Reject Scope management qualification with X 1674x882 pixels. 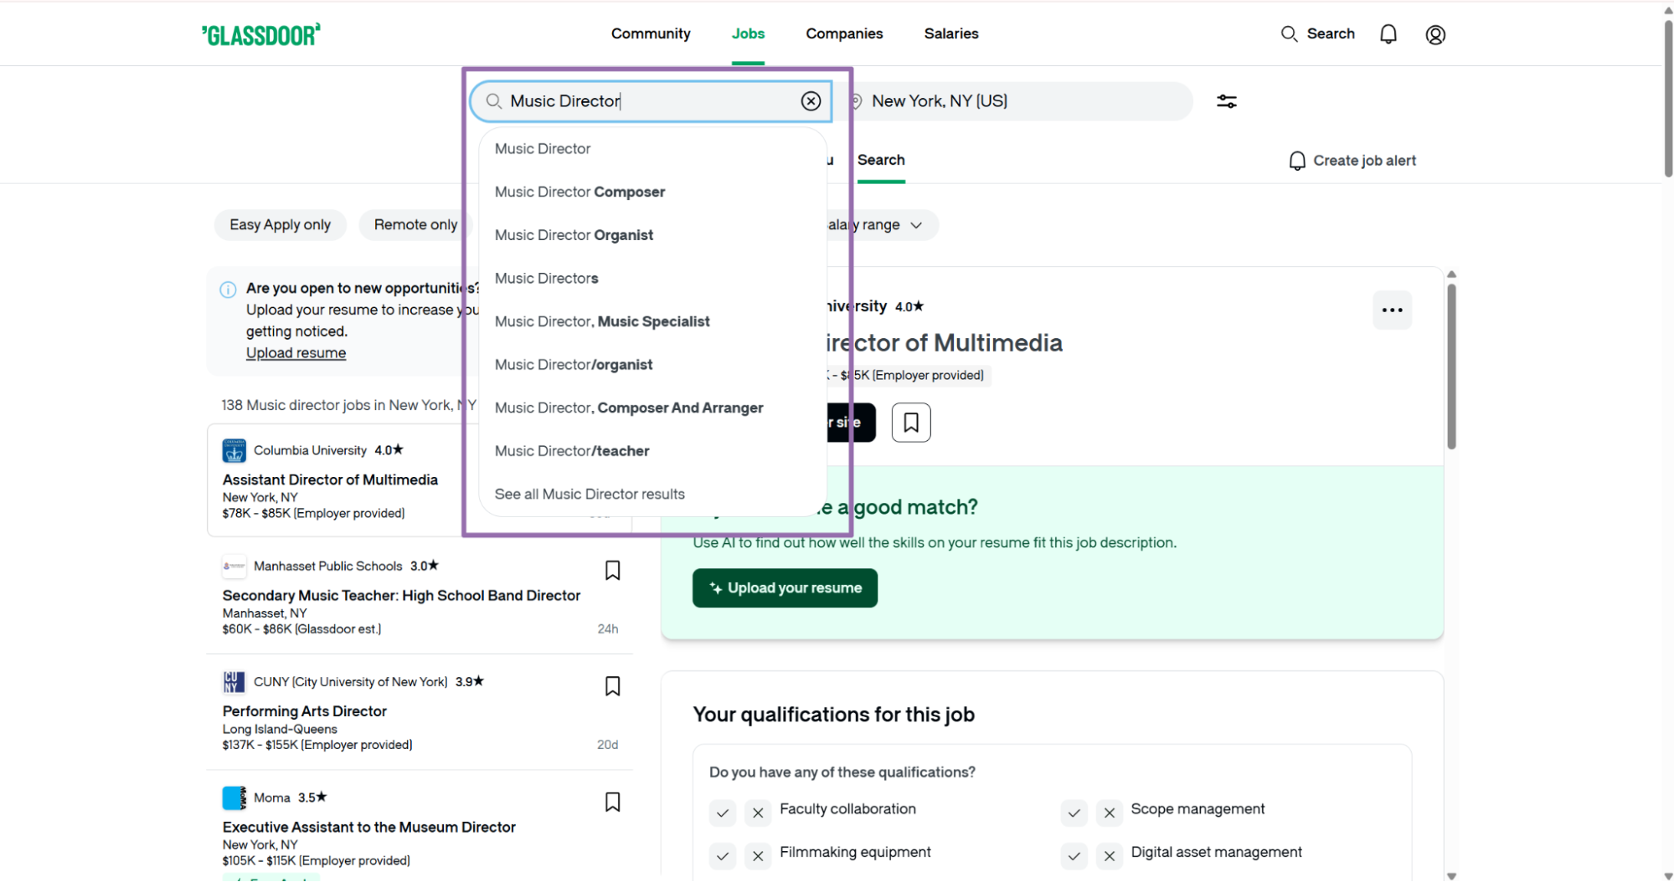pyautogui.click(x=1109, y=812)
